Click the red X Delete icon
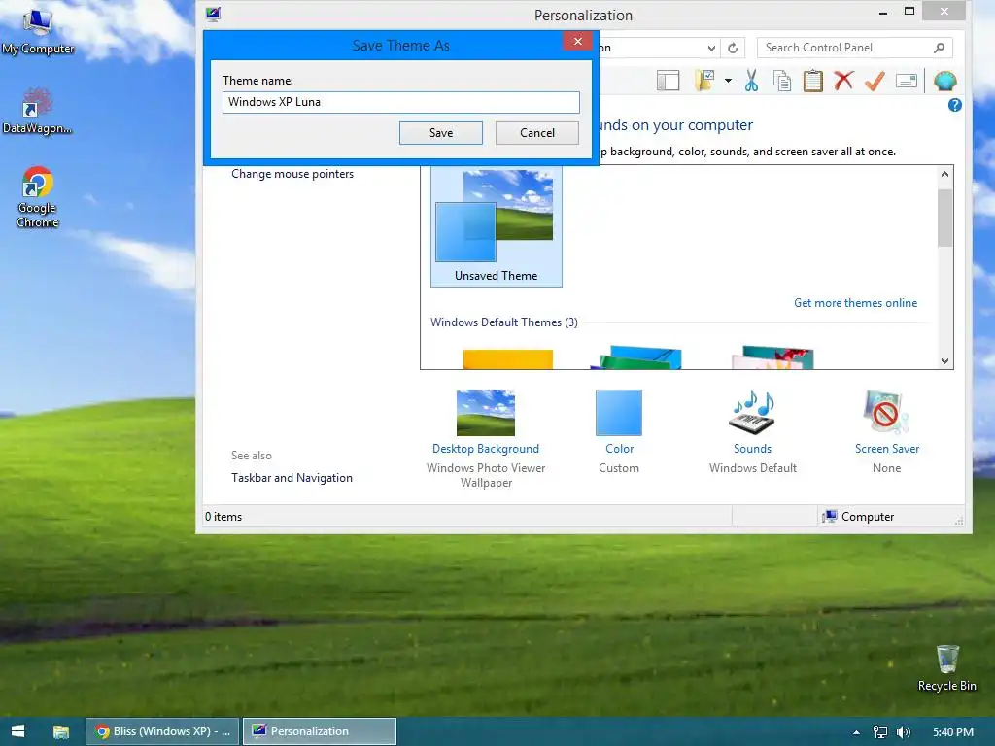995x746 pixels. [843, 81]
